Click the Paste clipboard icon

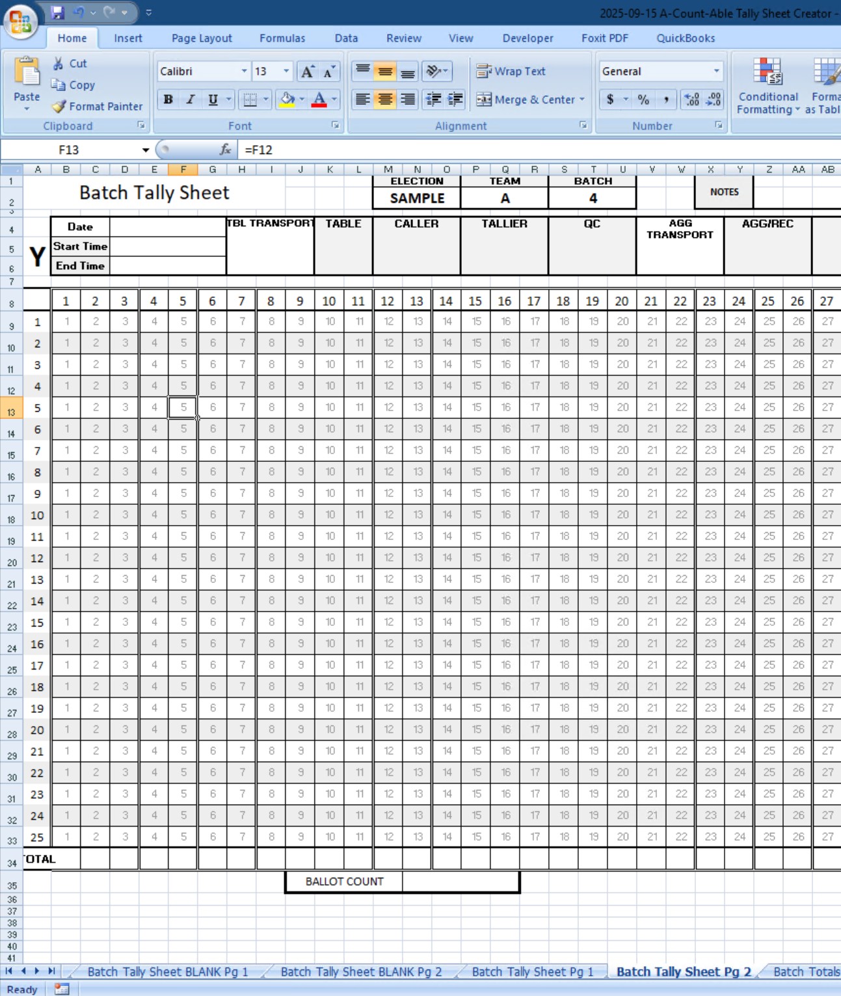[27, 72]
